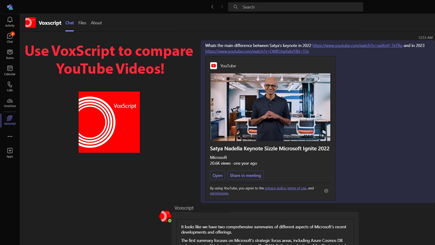Open the permissions link

point(219,193)
